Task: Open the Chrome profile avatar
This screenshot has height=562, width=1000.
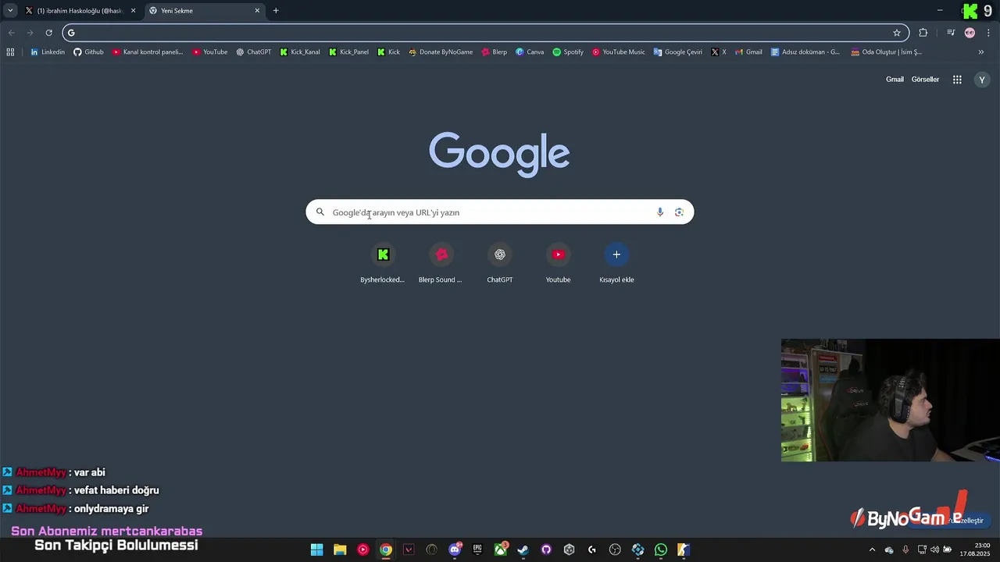Action: click(x=970, y=33)
